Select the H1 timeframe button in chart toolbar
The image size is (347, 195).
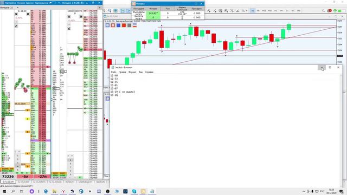tap(275, 11)
